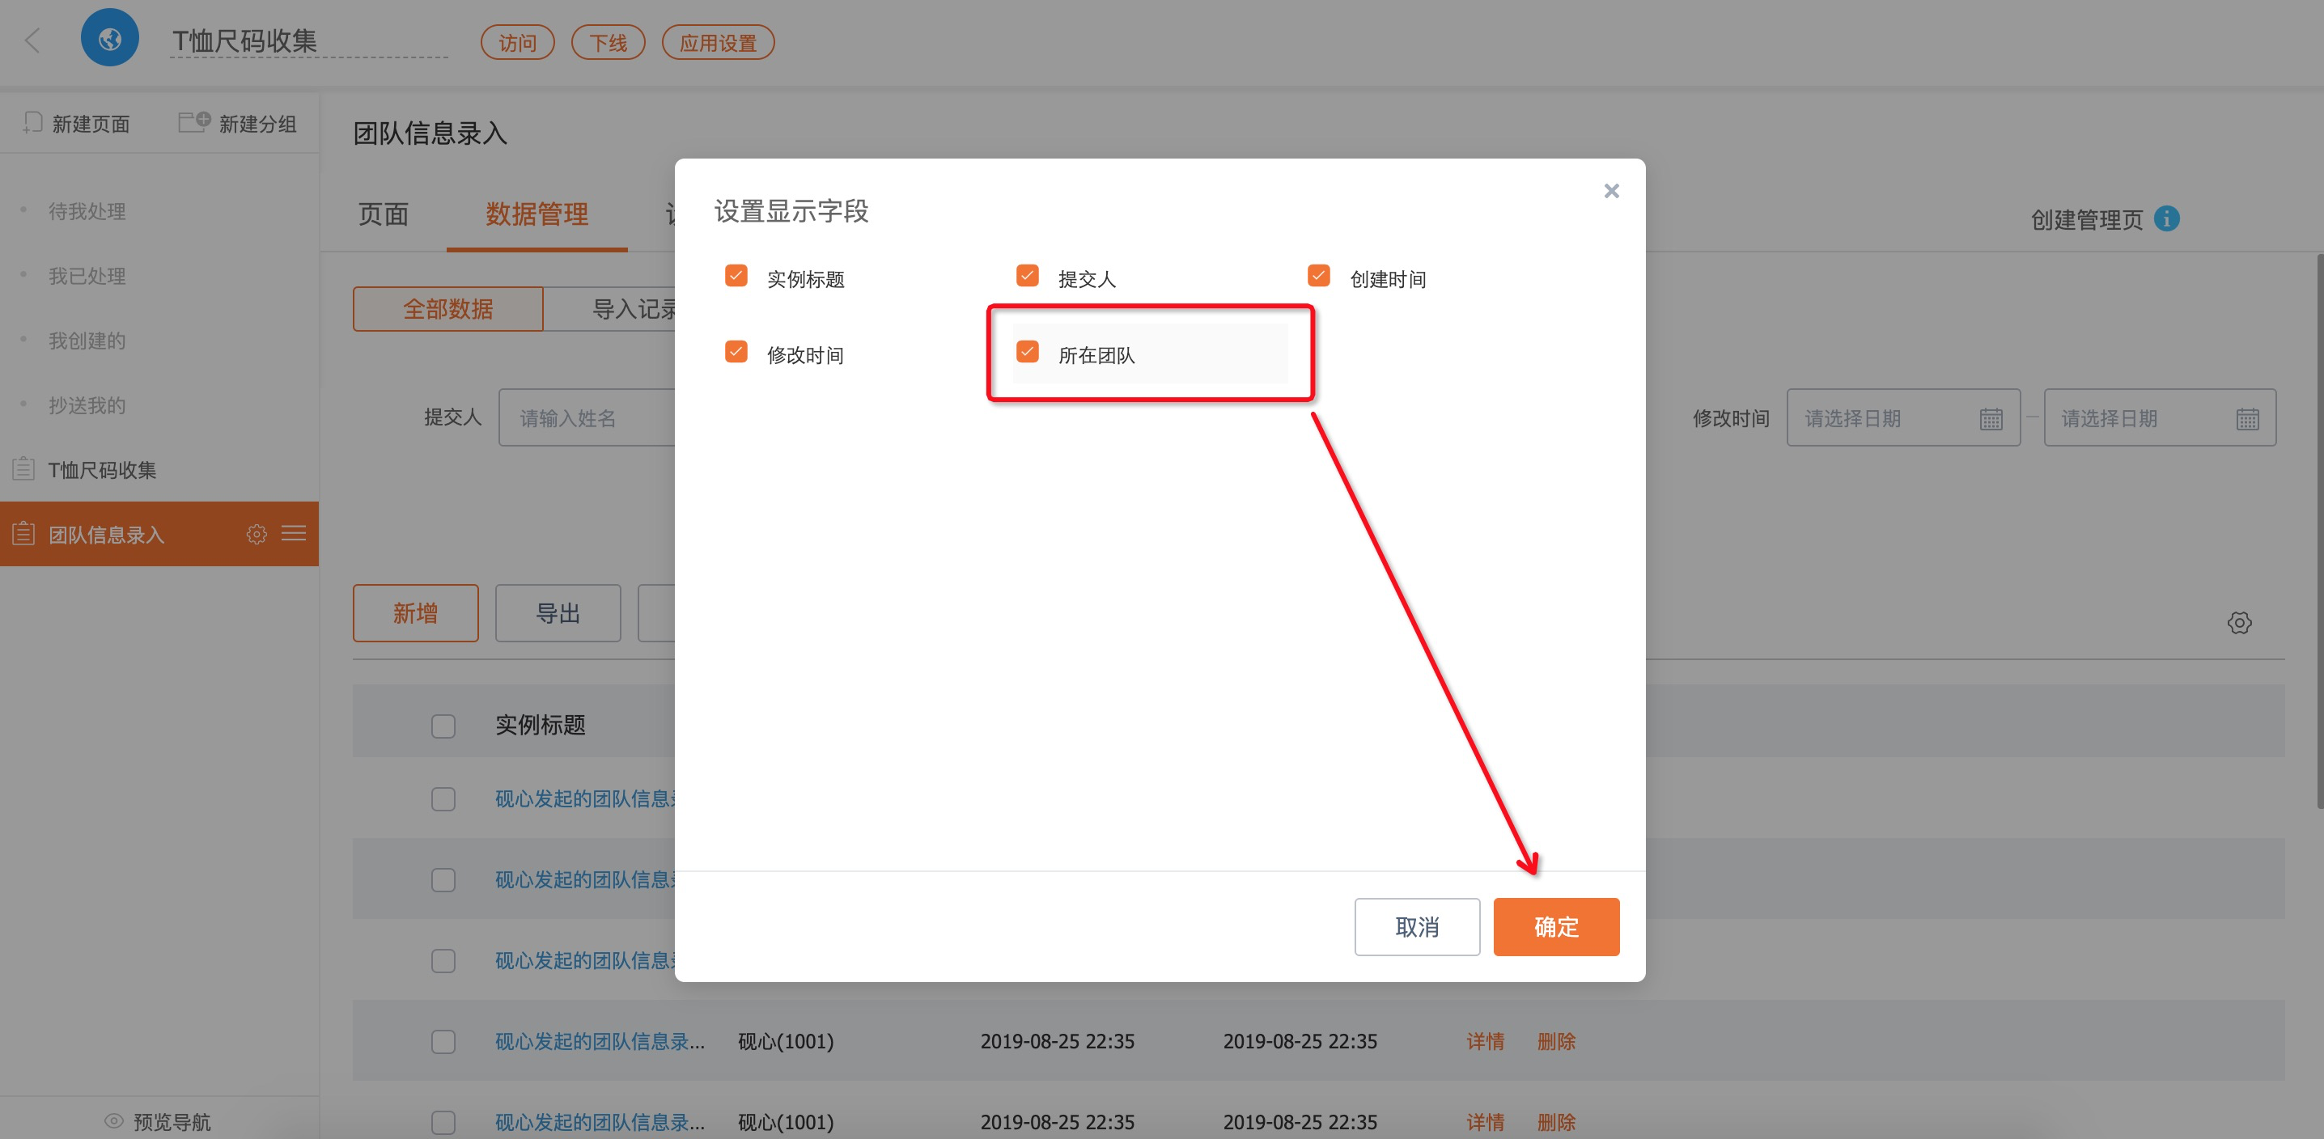Click the 新建页面 icon in sidebar
The height and width of the screenshot is (1139, 2324).
pyautogui.click(x=32, y=123)
